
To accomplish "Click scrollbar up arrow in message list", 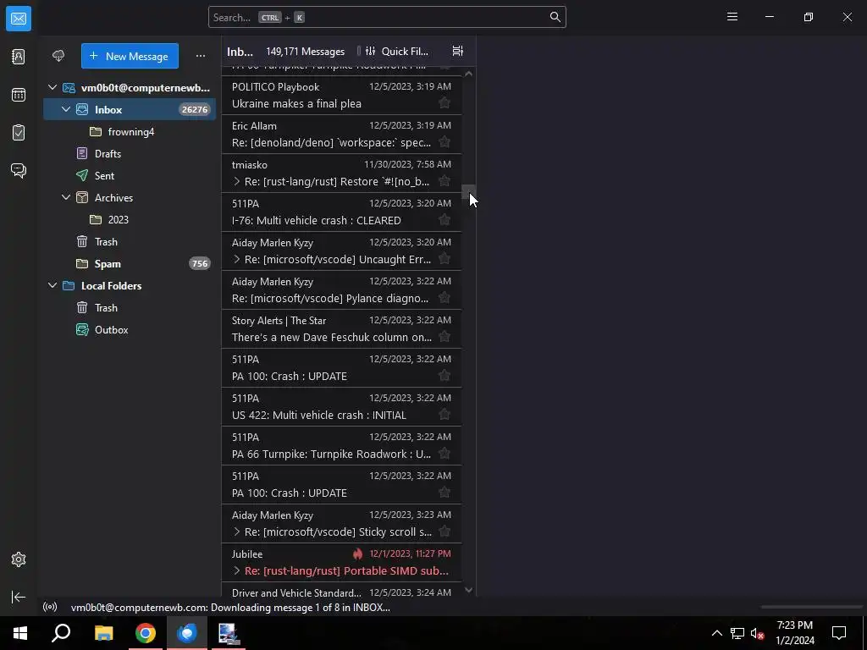I will pyautogui.click(x=468, y=74).
